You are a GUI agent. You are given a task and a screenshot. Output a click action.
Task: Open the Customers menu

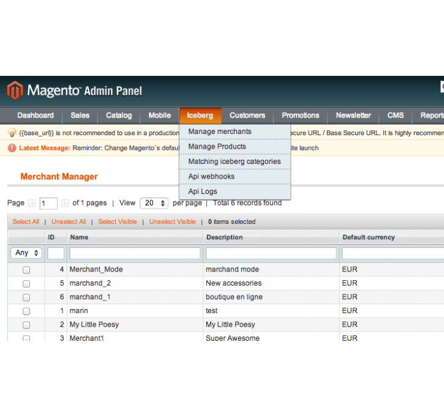point(247,116)
